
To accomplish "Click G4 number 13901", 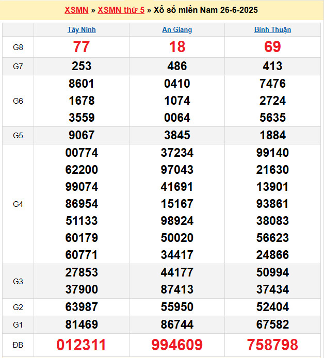I will click(272, 187).
